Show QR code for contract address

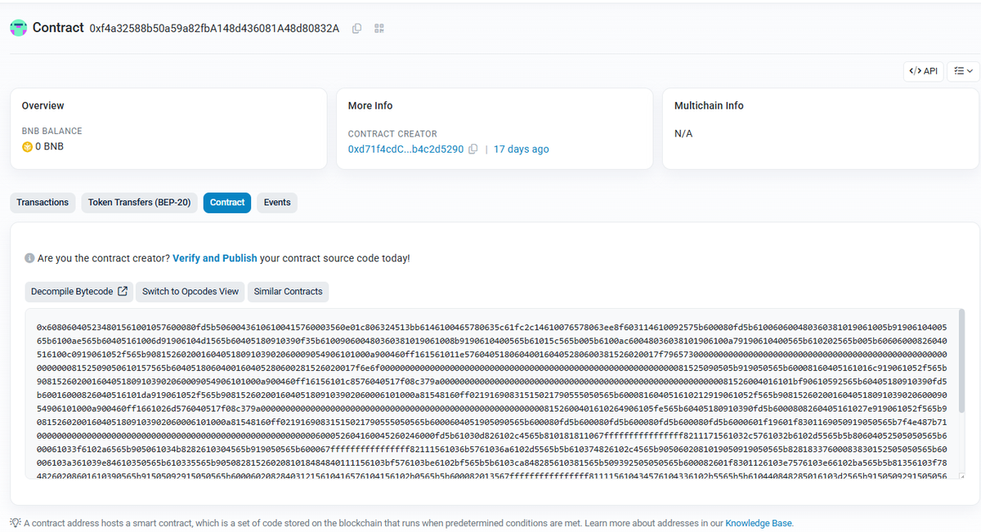click(379, 29)
